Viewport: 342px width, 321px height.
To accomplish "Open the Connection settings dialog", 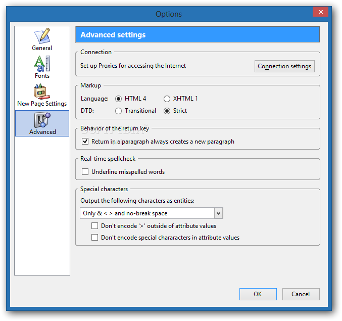I will [x=284, y=66].
